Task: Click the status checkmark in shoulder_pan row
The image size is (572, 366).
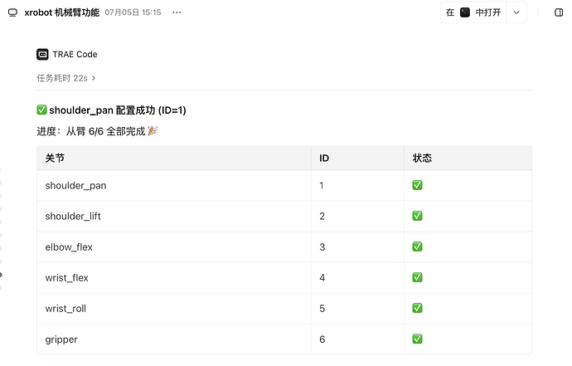Action: coord(417,185)
